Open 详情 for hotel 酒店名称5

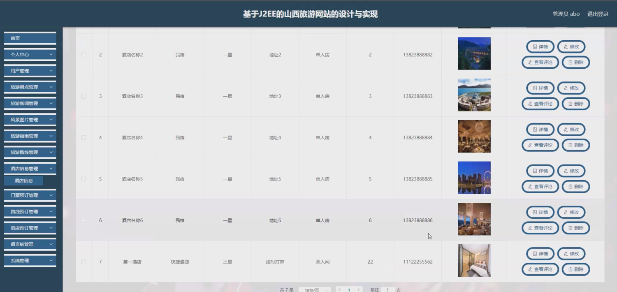coord(540,171)
